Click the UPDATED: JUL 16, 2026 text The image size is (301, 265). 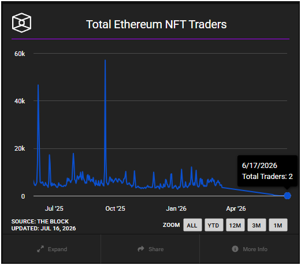pos(43,229)
